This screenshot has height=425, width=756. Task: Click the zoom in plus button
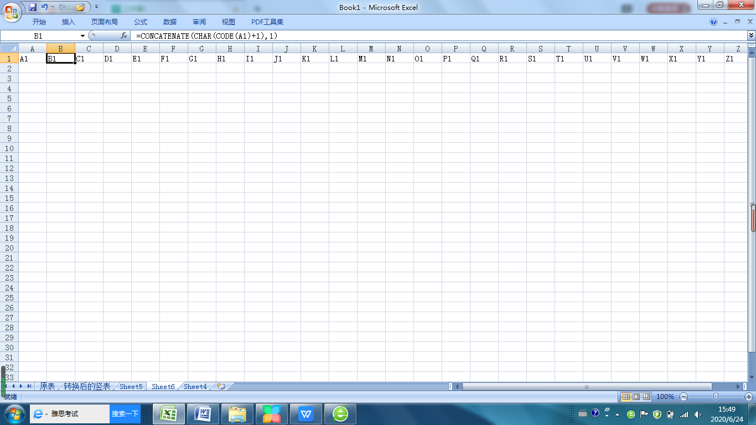[x=749, y=397]
